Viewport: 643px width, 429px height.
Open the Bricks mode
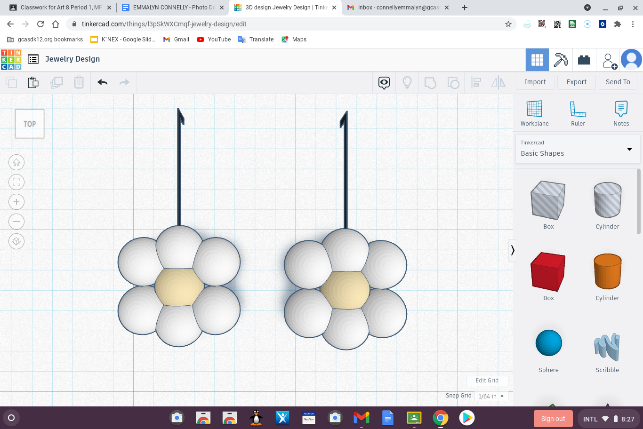584,60
